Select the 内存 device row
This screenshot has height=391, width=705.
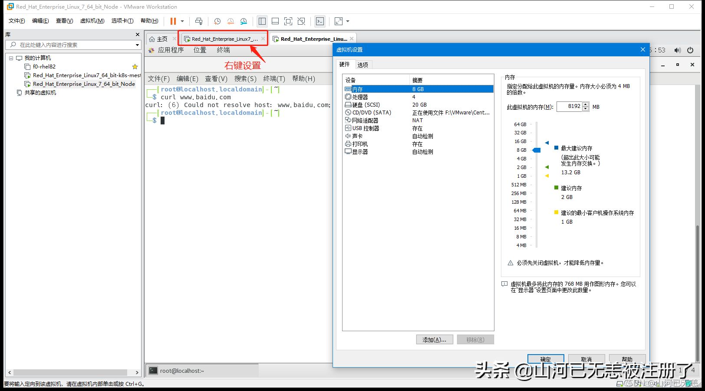click(x=418, y=89)
